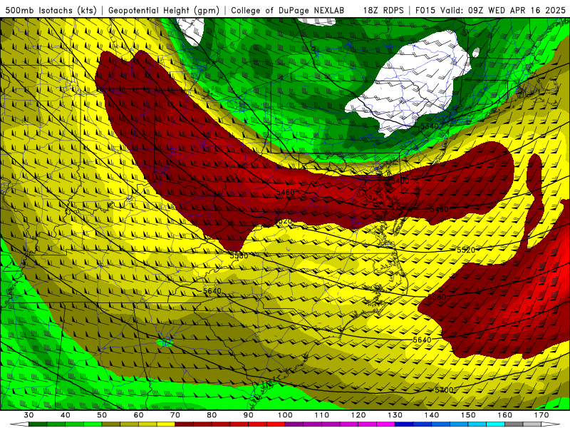Screen dimensions: 570x428
Task: Click the 40 label on the color scale
Action: click(x=65, y=415)
